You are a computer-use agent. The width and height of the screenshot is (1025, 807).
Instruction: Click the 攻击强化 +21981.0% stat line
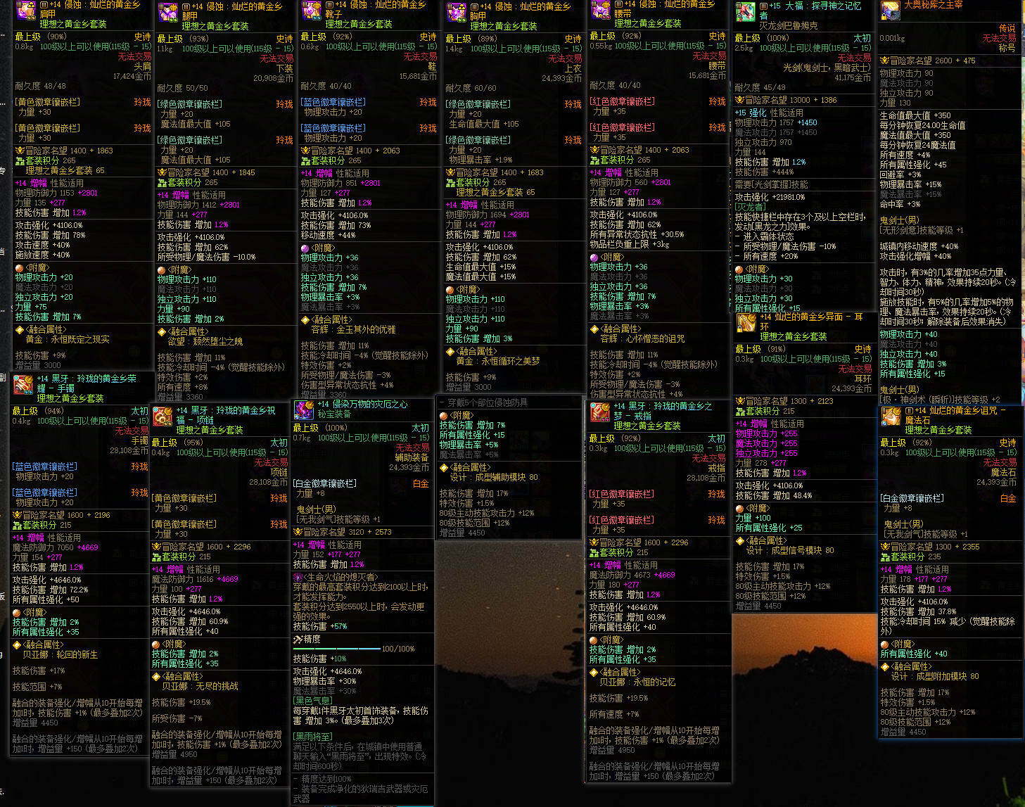[770, 197]
